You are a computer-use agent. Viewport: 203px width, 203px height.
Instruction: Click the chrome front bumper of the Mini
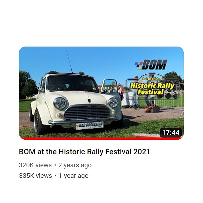point(84,120)
